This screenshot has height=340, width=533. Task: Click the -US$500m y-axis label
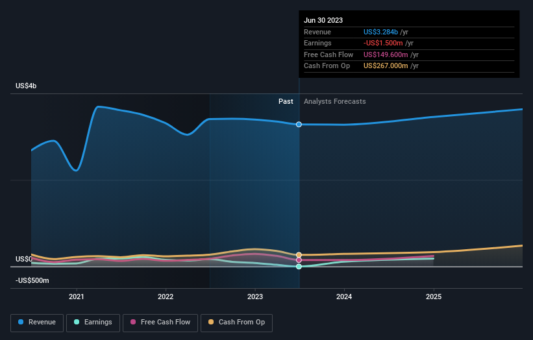point(32,280)
